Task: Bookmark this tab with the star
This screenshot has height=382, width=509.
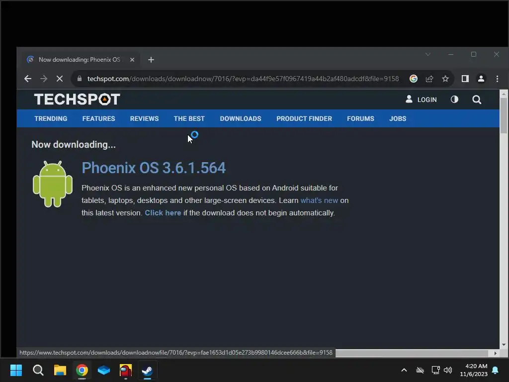Action: tap(445, 79)
